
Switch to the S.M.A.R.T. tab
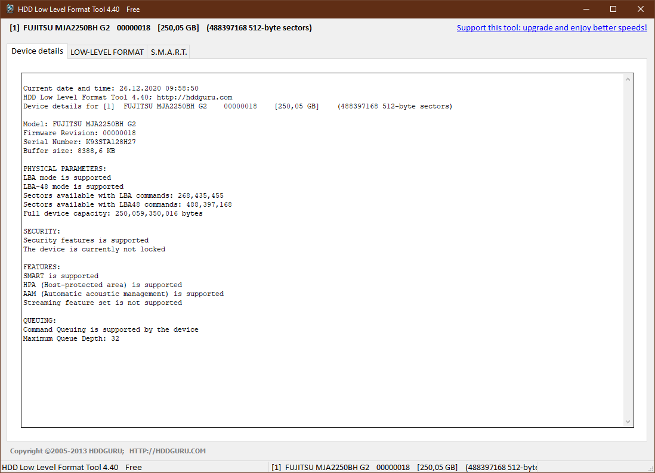point(168,52)
